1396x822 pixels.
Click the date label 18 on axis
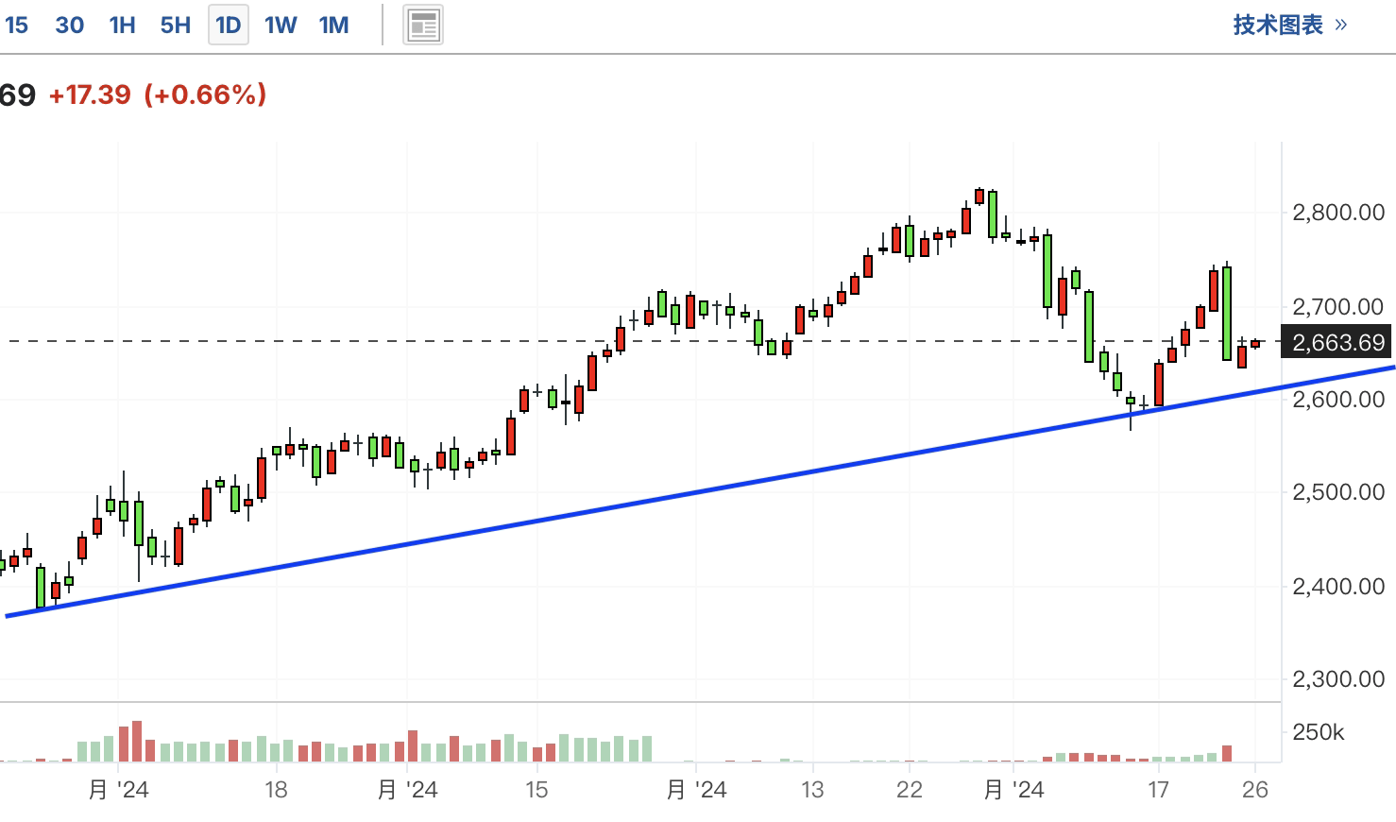[276, 790]
